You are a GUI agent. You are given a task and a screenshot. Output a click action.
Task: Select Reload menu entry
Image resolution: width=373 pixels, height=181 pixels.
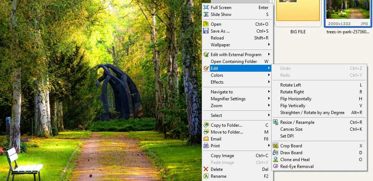click(x=237, y=38)
